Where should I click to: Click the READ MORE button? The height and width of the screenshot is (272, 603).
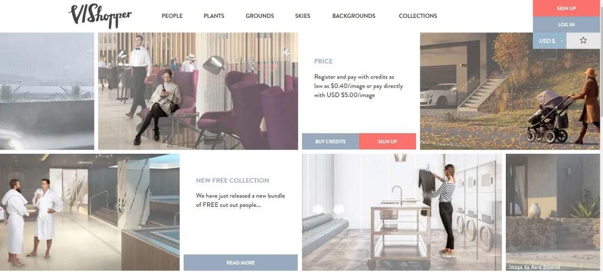coord(240,263)
